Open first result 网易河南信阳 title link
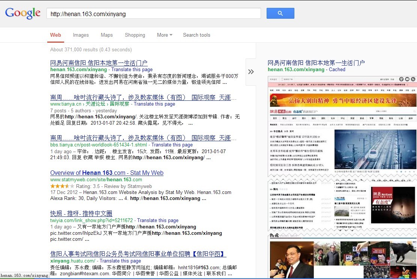Screen dimensions: 417x279 coord(99,63)
